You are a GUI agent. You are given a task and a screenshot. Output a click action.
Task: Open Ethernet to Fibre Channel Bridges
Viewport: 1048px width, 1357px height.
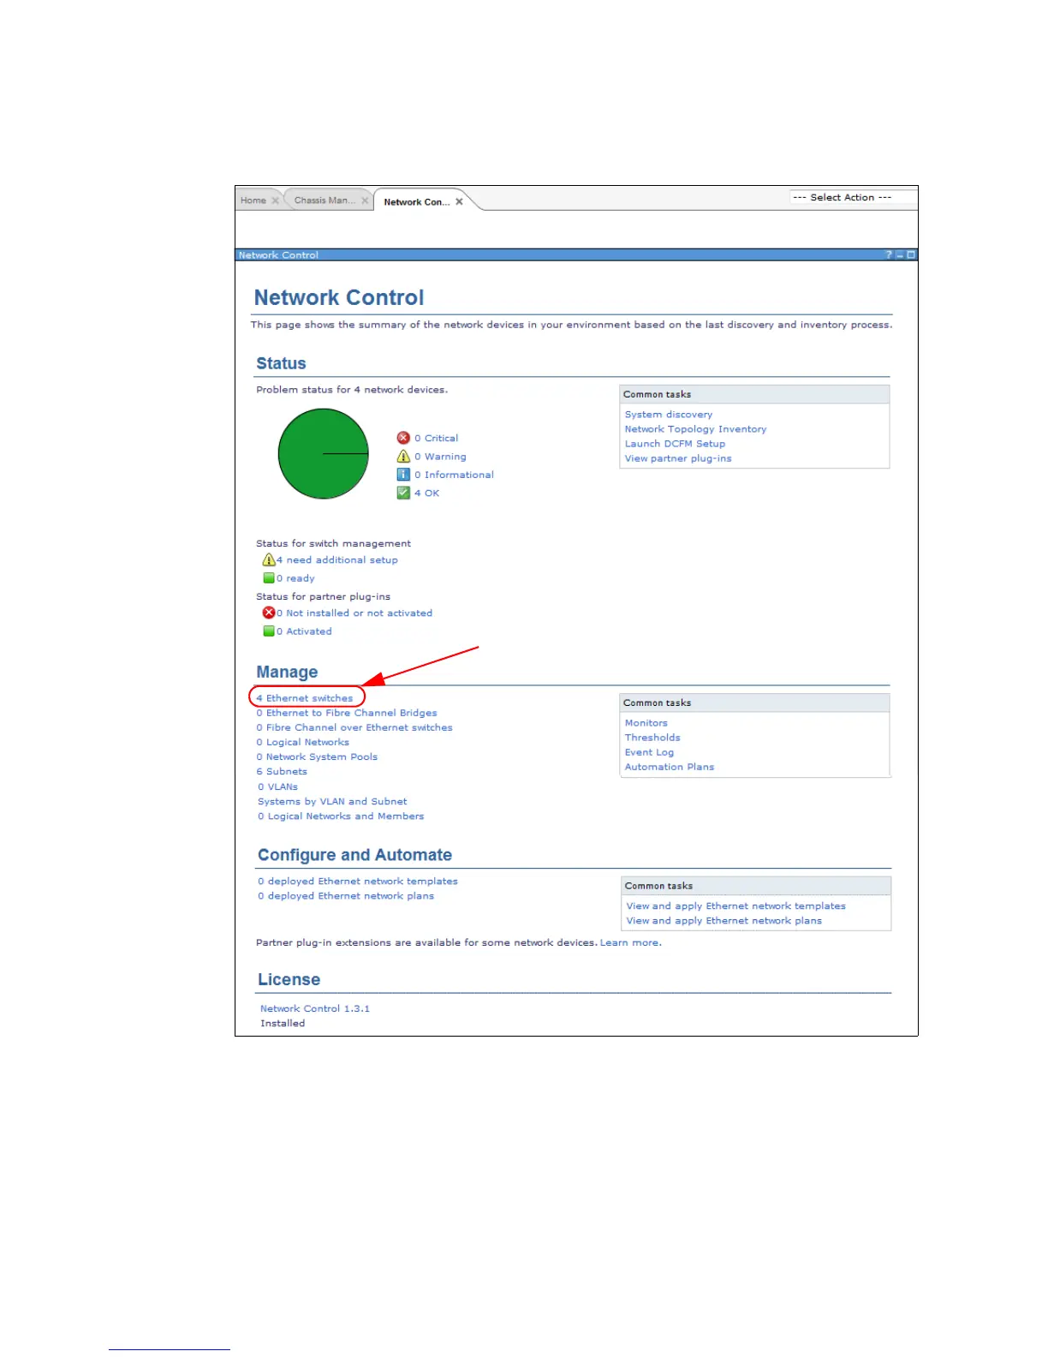347,713
